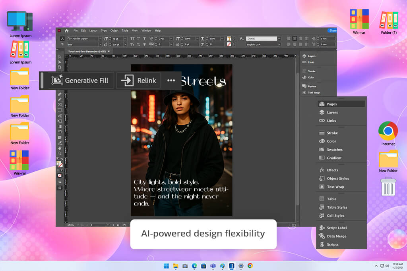407x271 pixels.
Task: Select the Zoom tool in the toolbox
Action: [60, 153]
